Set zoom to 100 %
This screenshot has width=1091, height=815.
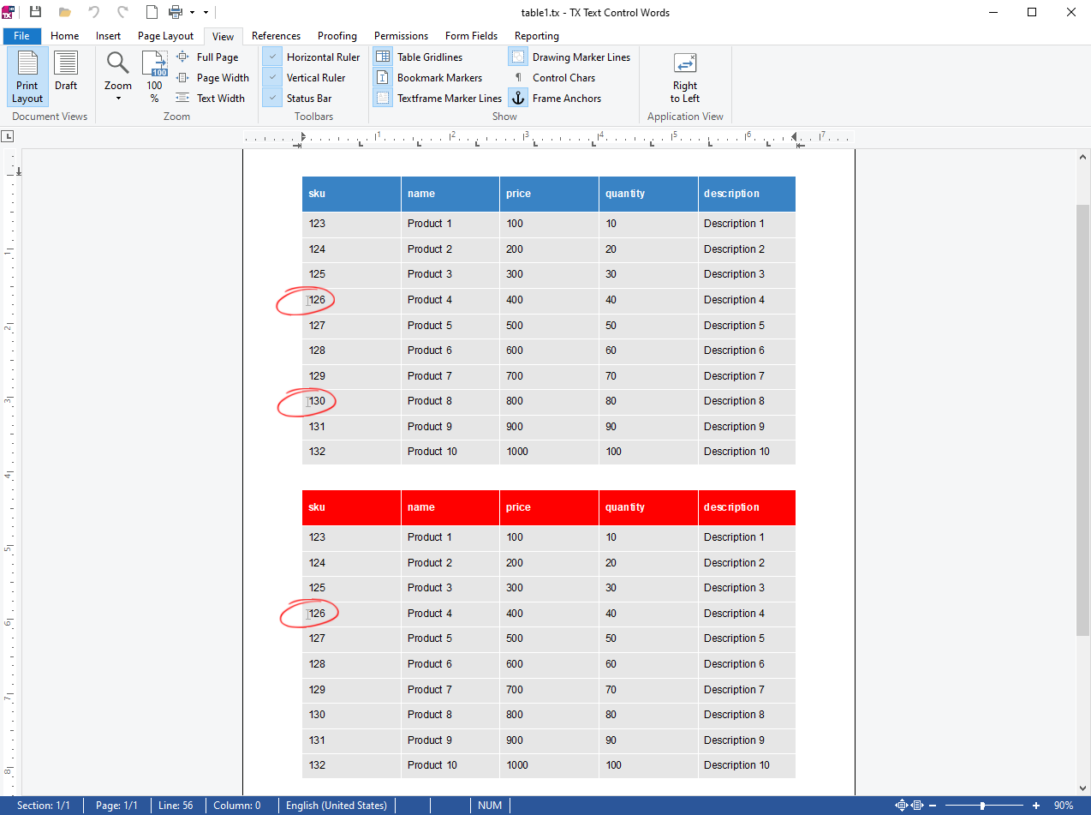pos(154,77)
